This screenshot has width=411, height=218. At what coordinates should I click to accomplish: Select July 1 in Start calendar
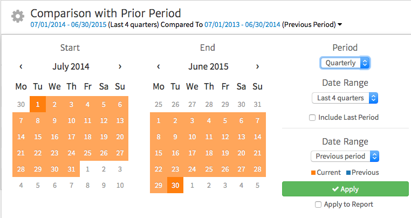38,104
